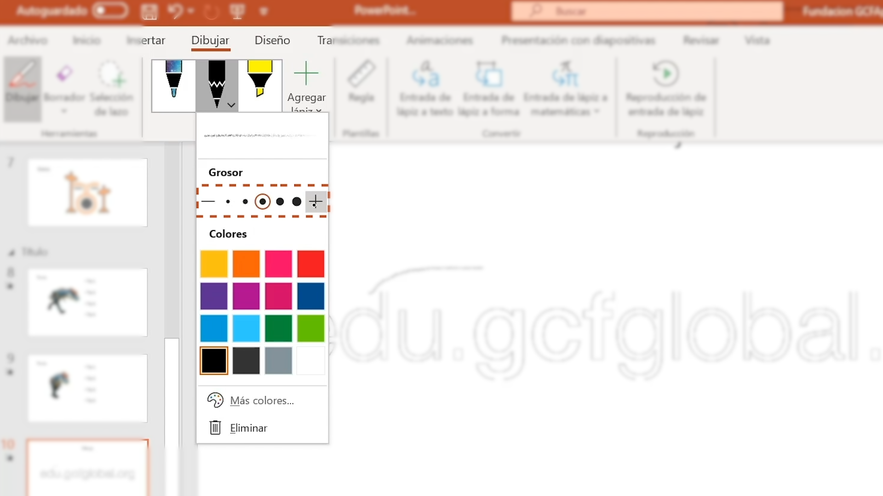Open Quick Access Toolbar customize arrow
Viewport: 883px width, 496px height.
(264, 11)
